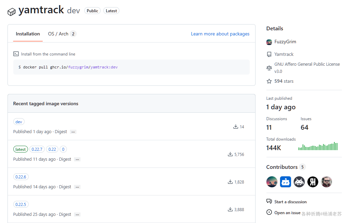Click Total downloads 144K value

point(274,148)
